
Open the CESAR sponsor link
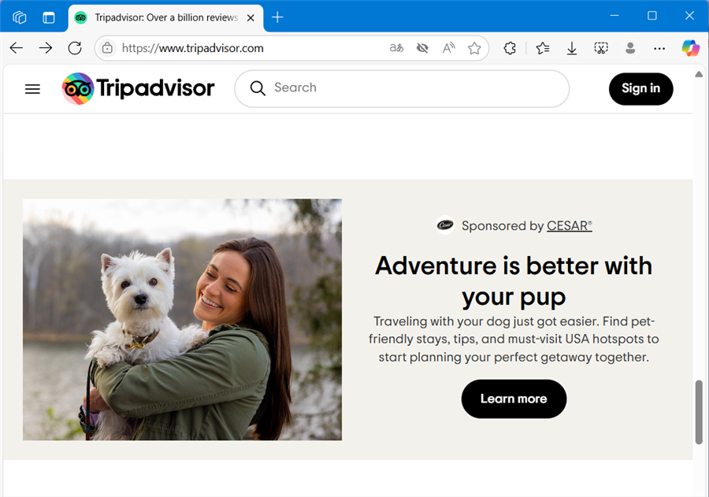[x=569, y=226]
